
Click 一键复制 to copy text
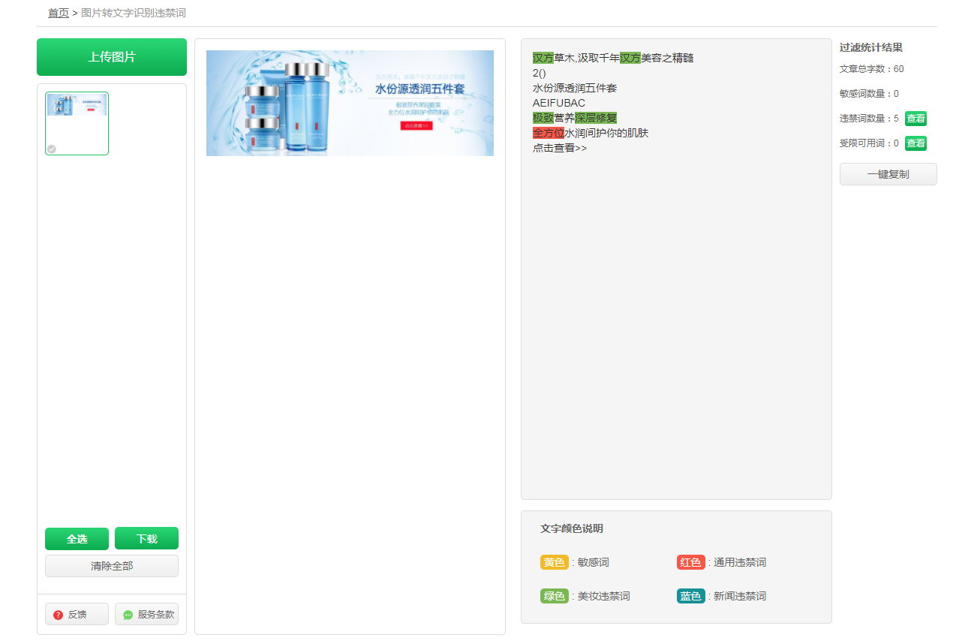point(888,174)
